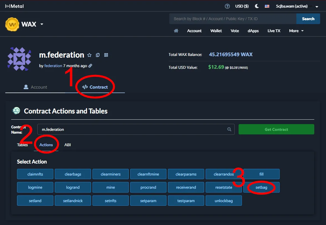Select the clearbags action
The height and width of the screenshot is (225, 326).
(73, 174)
